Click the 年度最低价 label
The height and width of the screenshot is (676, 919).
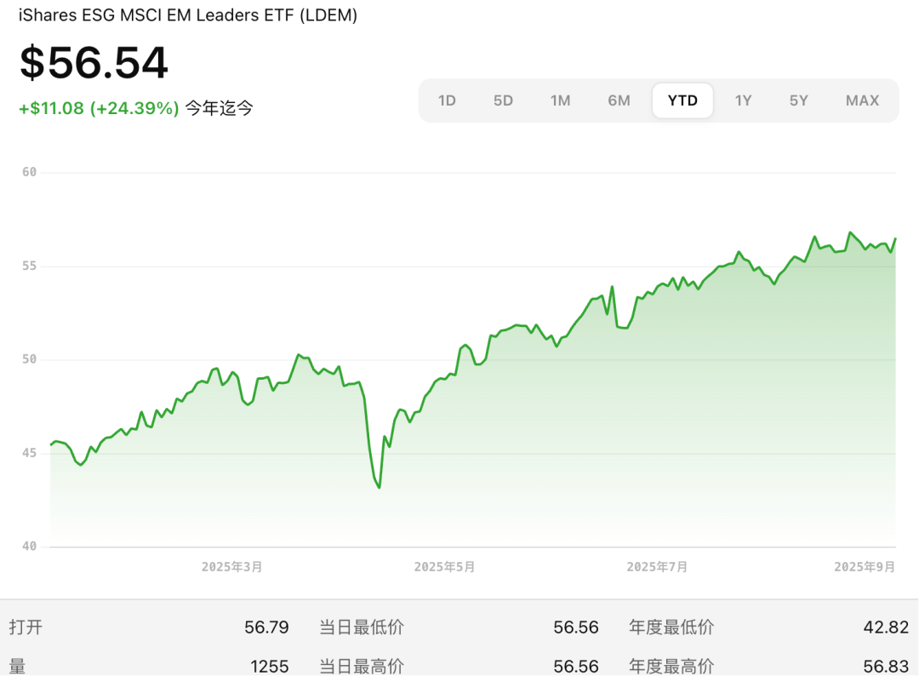point(671,627)
